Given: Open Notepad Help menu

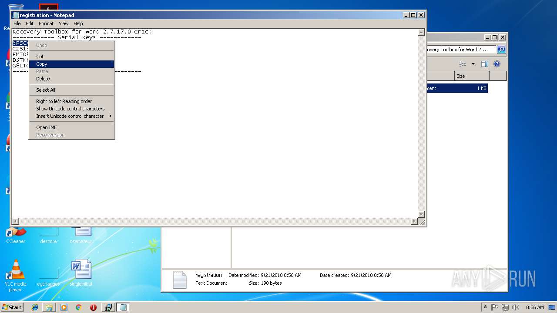Looking at the screenshot, I should [78, 23].
